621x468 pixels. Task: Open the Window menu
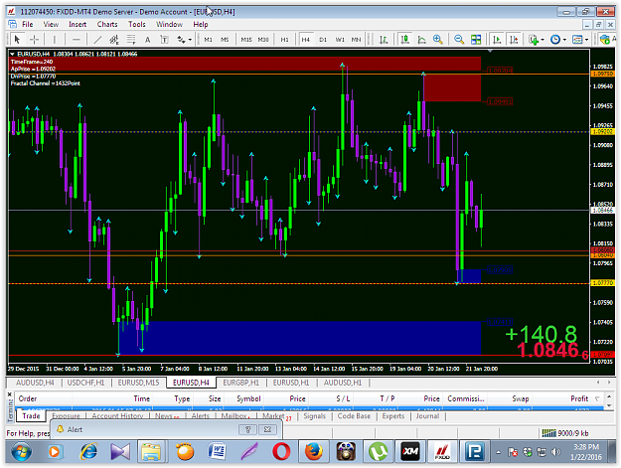169,24
